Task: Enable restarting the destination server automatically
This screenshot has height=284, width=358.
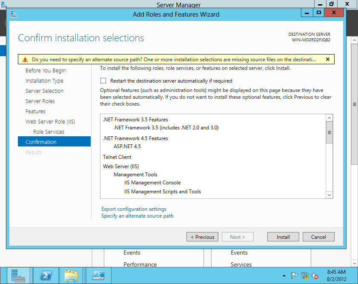Action: [x=103, y=80]
